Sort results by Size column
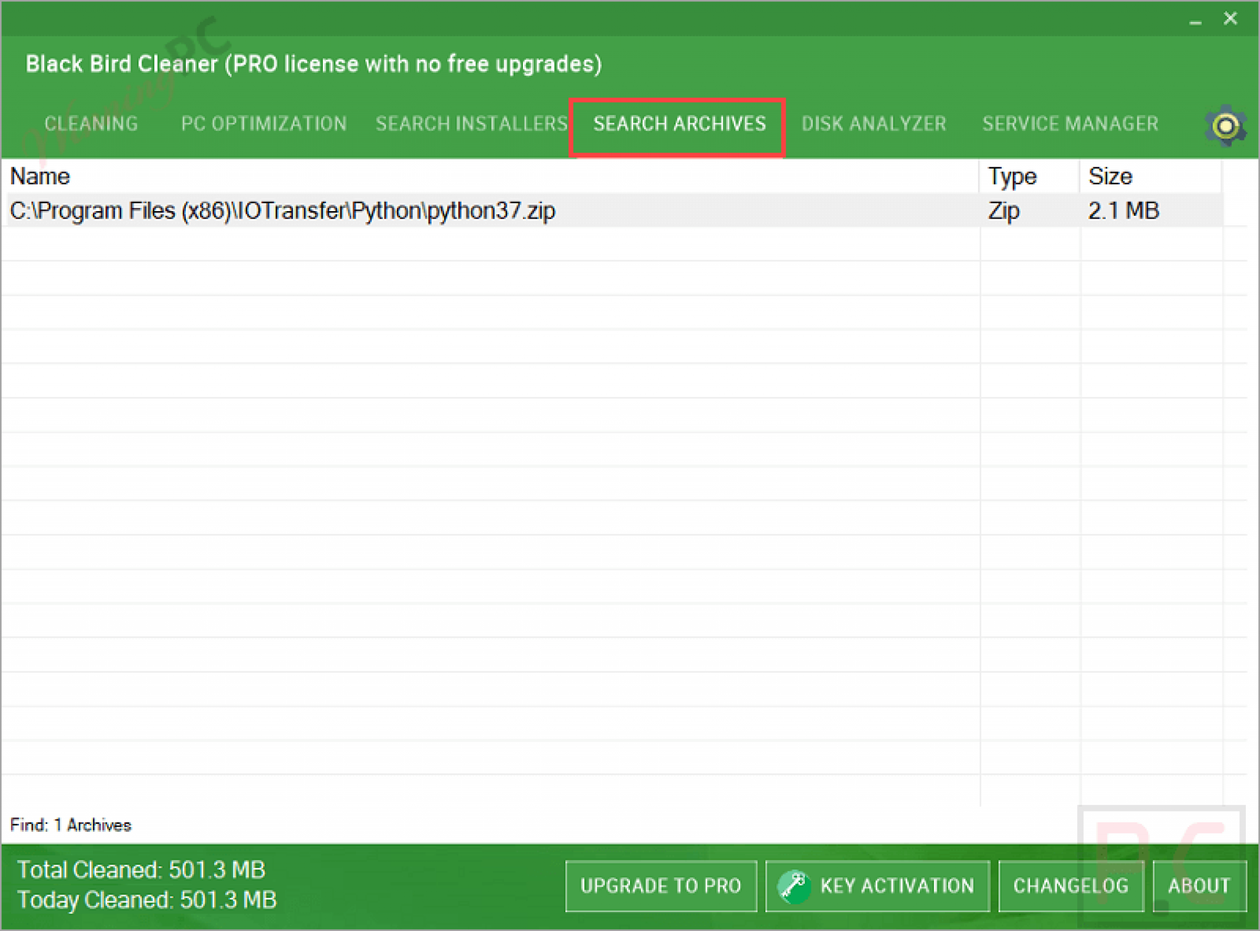The height and width of the screenshot is (931, 1260). pos(1110,176)
